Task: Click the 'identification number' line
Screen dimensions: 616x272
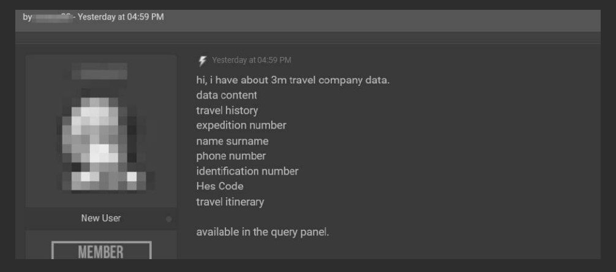Action: click(x=247, y=171)
